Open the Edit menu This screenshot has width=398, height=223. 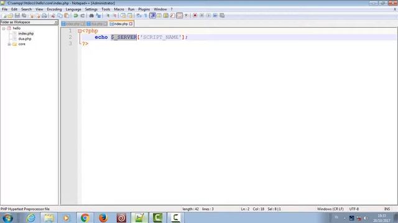tap(14, 9)
